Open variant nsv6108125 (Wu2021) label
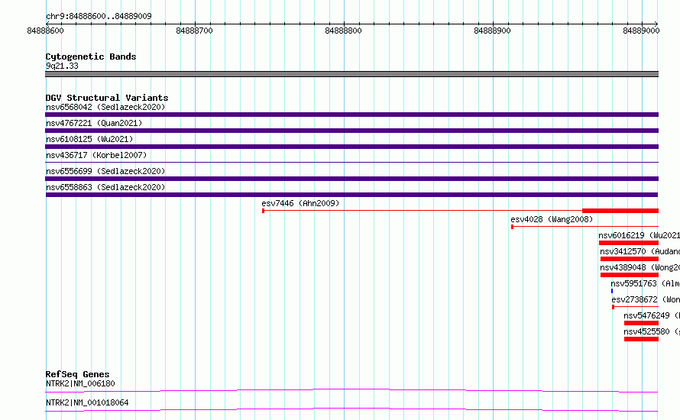680x420 pixels. 89,139
